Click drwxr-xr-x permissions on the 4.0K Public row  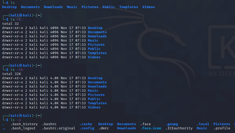click(12, 99)
